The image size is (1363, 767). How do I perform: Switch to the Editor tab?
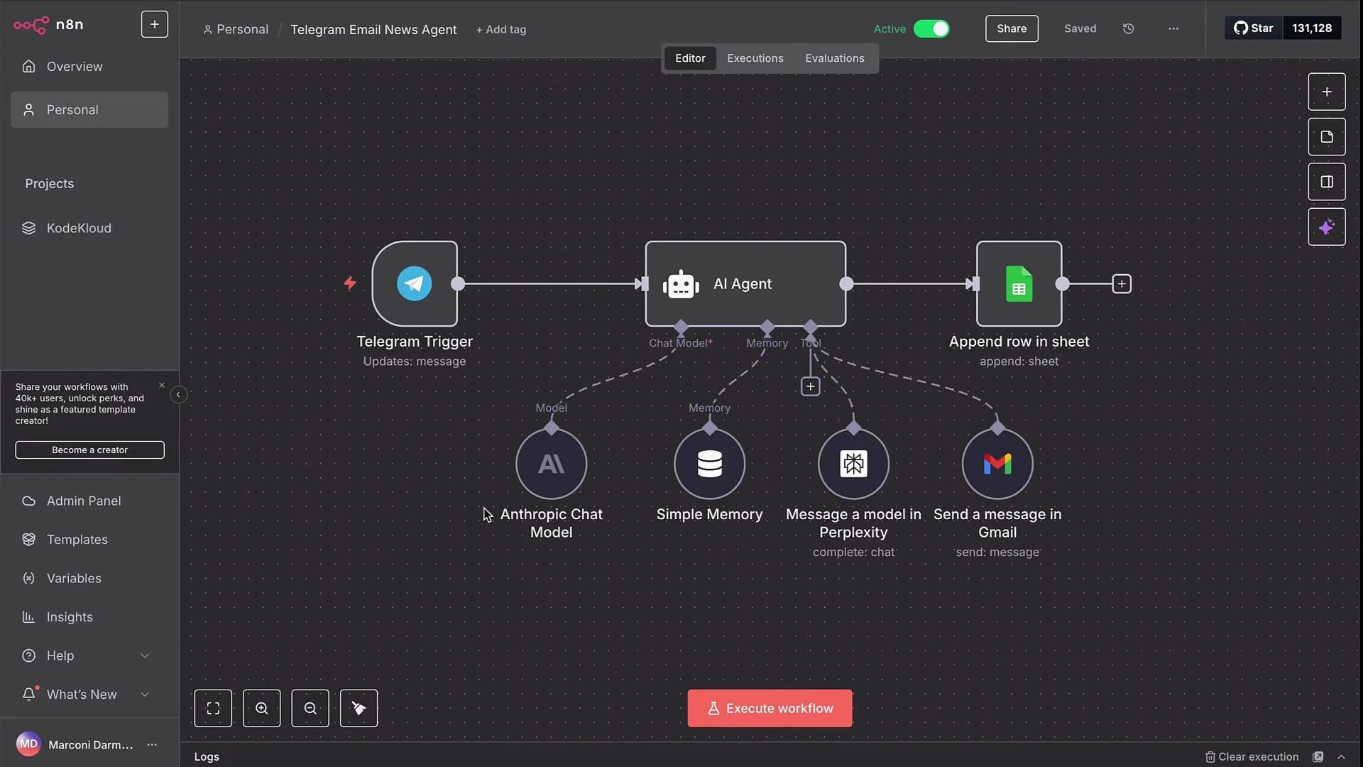[690, 58]
